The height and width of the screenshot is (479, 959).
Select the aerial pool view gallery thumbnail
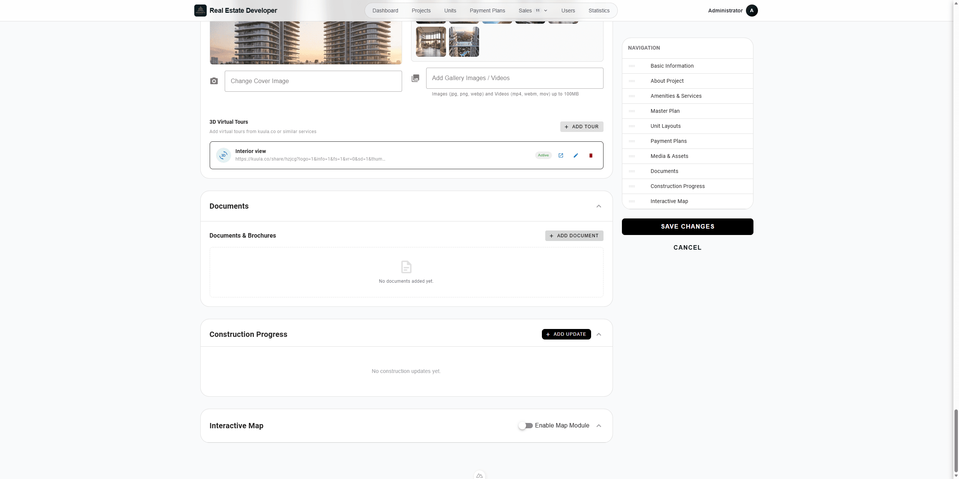tap(464, 42)
